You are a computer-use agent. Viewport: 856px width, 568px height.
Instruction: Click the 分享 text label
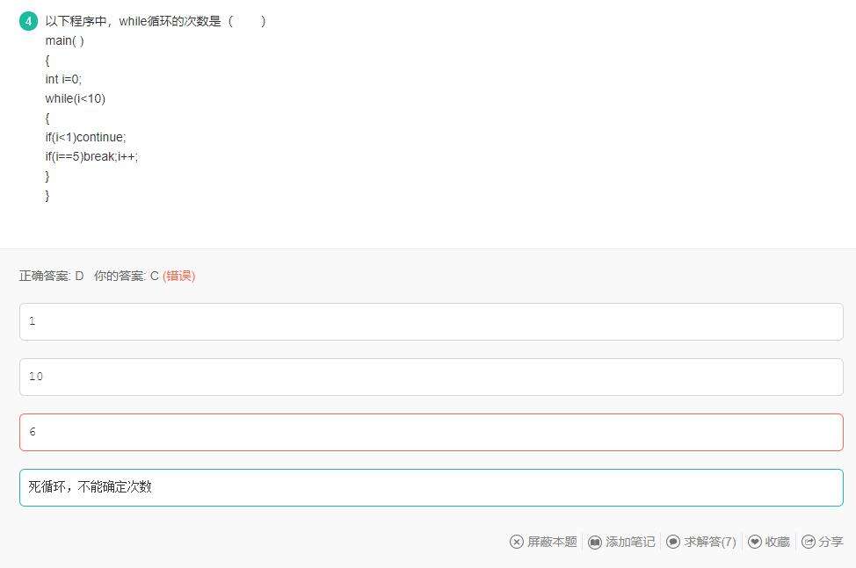(x=831, y=542)
